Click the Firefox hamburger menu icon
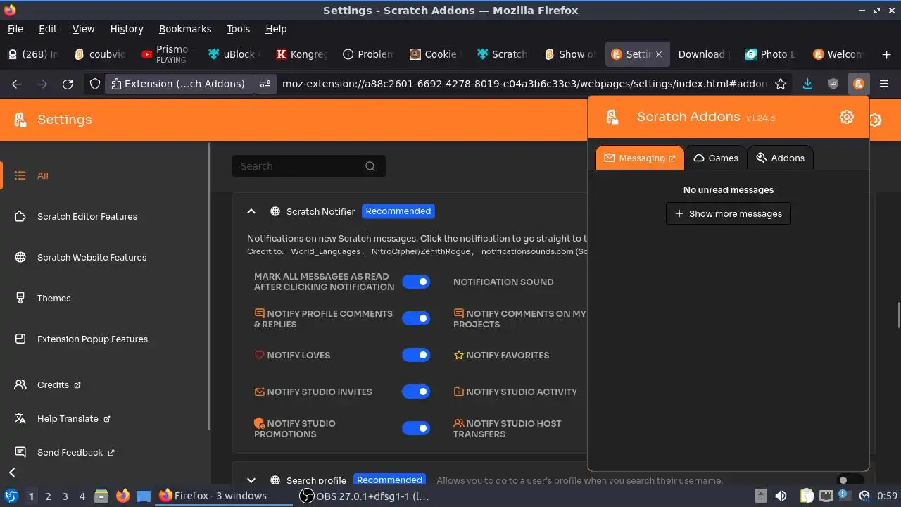Image resolution: width=901 pixels, height=507 pixels. (885, 84)
